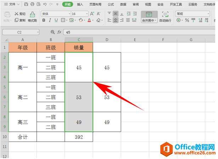The width and height of the screenshot is (218, 159).
Task: Toggle Italic formatting
Action: tap(50, 20)
